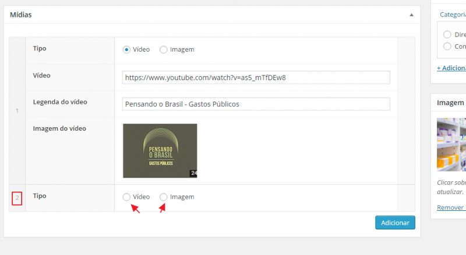The width and height of the screenshot is (466, 255).
Task: Click the row 2 order handle
Action: click(17, 198)
